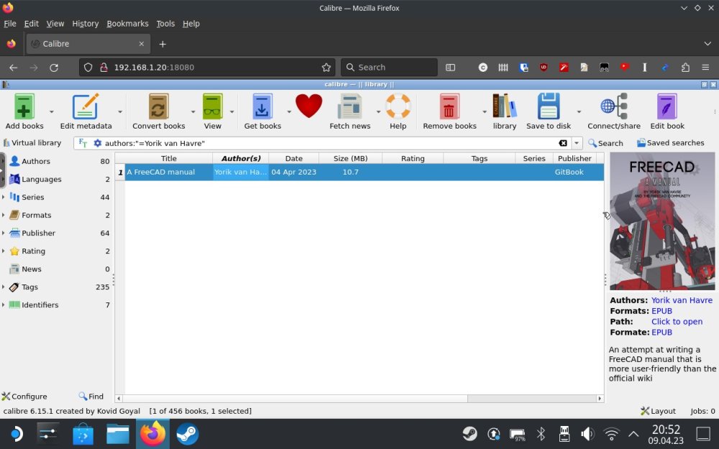This screenshot has height=449, width=719.
Task: Select the Authors category
Action: (36, 161)
